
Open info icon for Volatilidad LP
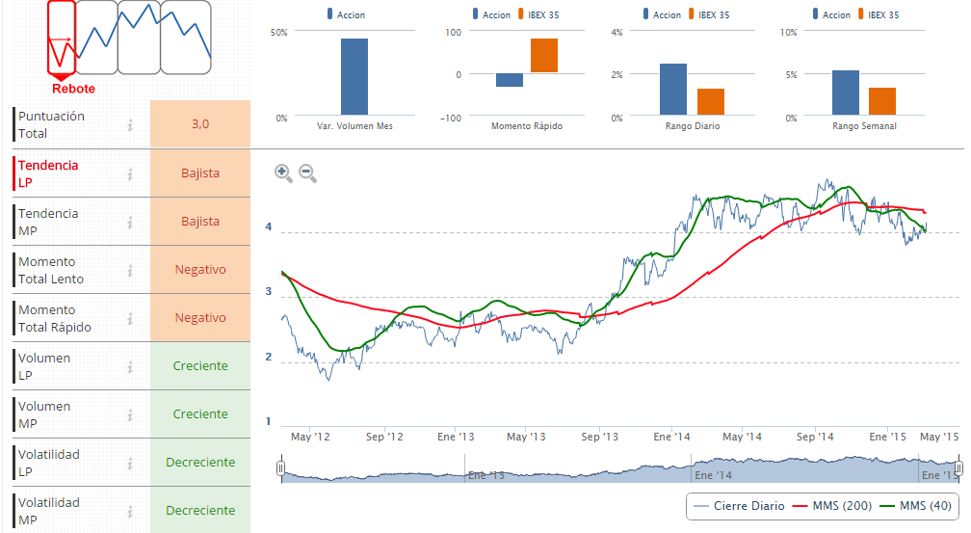pos(129,463)
